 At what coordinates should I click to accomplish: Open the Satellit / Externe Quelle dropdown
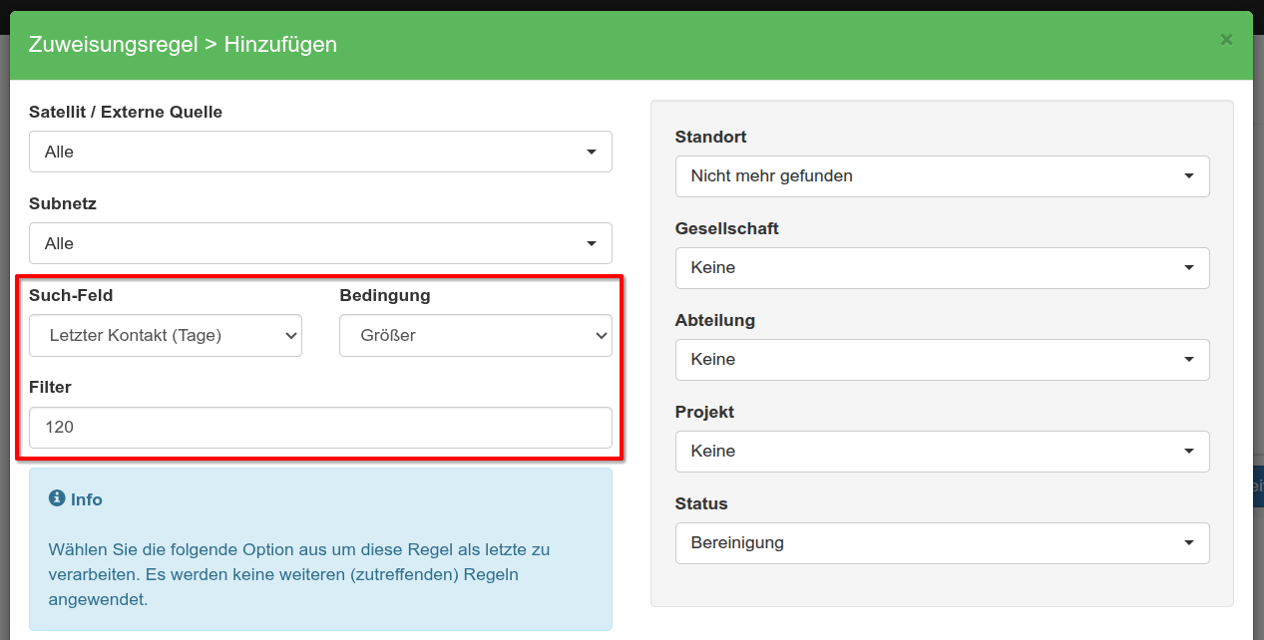coord(320,152)
